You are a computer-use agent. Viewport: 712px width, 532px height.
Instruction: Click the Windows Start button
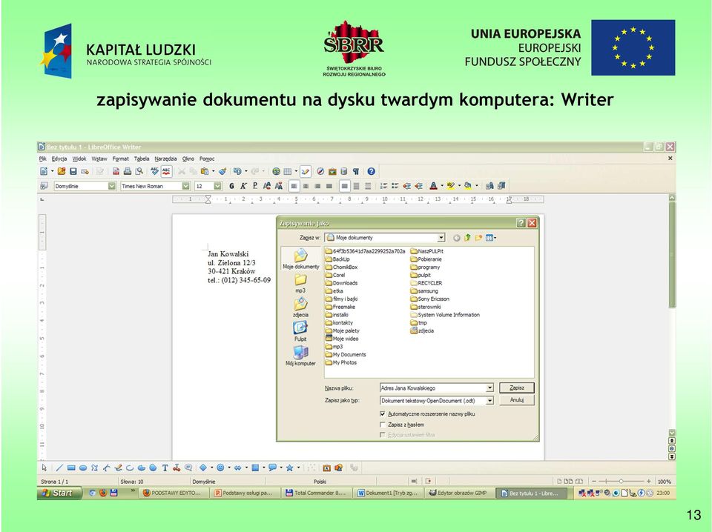coord(59,493)
